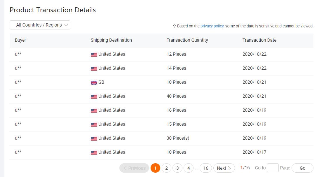Click the US flag in the 14 Pieces row
The width and height of the screenshot is (319, 177).
94,69
